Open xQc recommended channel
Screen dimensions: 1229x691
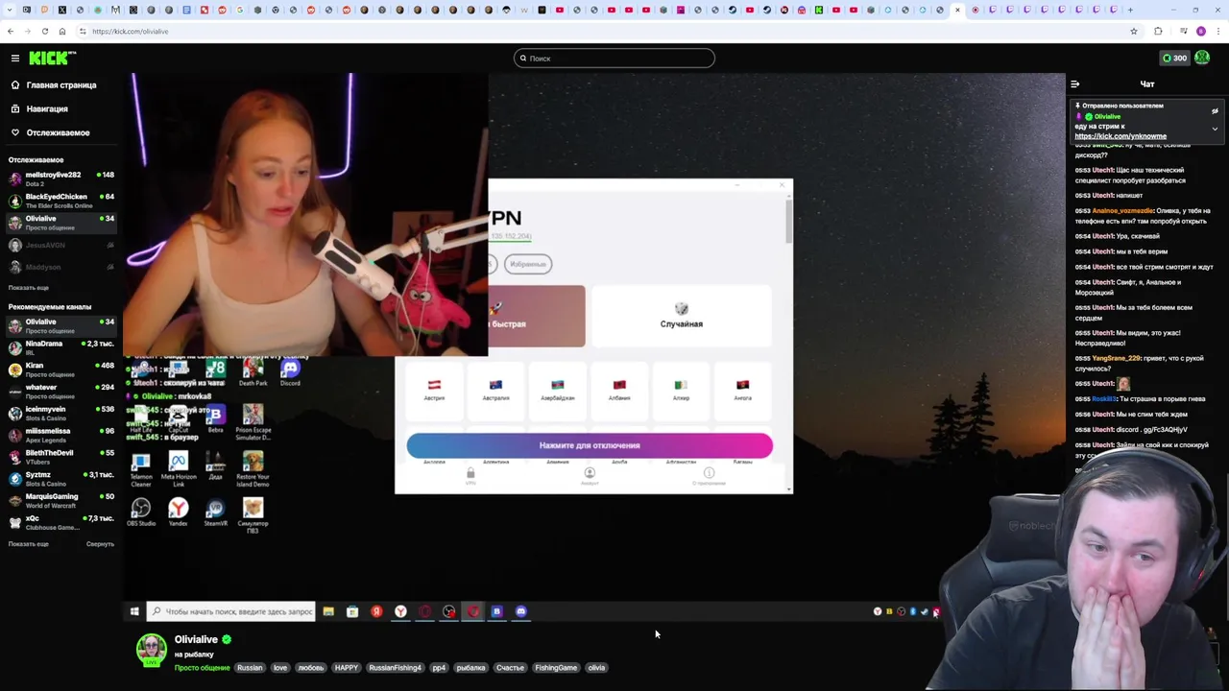60,522
